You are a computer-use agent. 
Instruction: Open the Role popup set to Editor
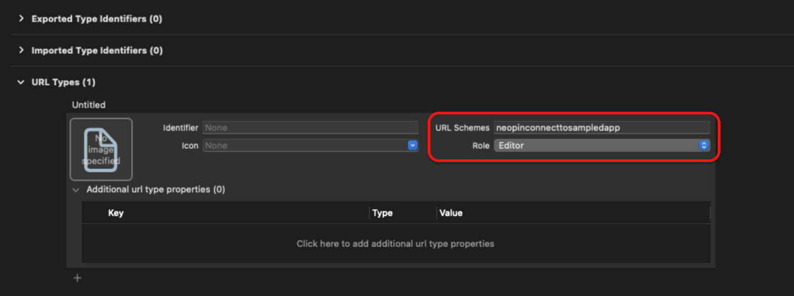(601, 145)
